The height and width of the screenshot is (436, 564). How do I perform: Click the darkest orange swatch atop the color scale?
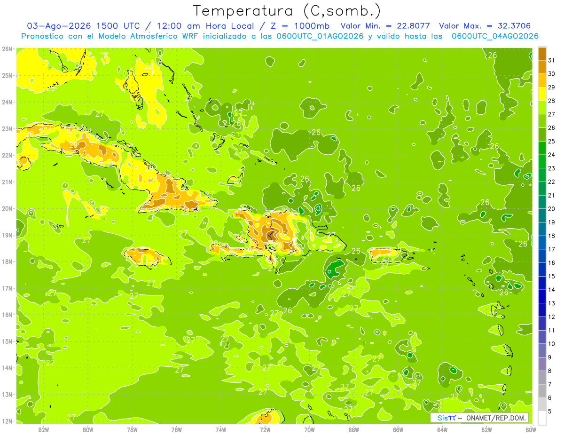542,54
